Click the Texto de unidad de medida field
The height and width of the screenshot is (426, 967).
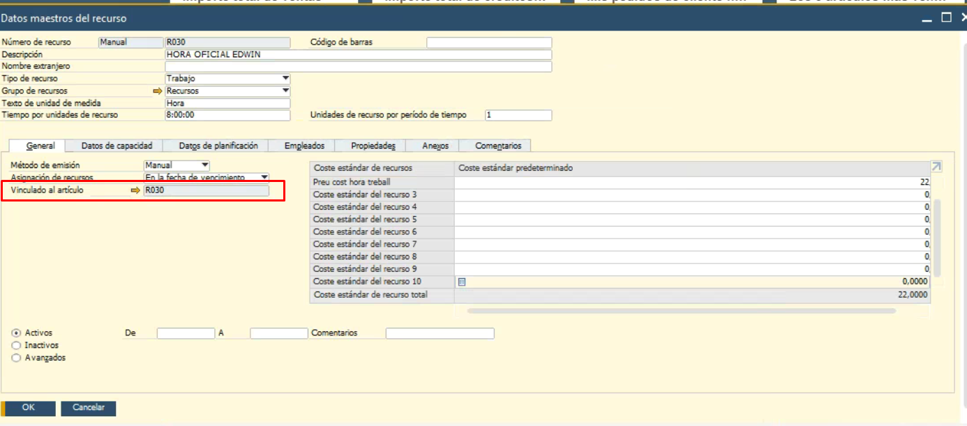click(227, 103)
